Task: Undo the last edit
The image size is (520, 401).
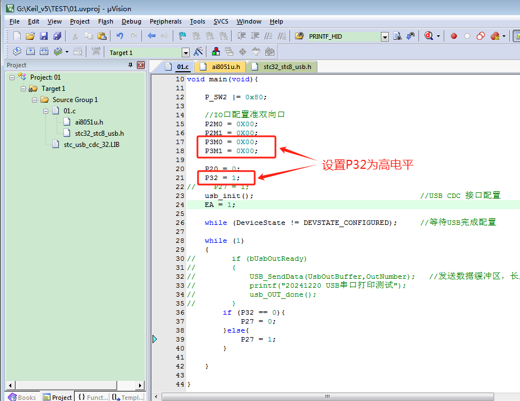Action: [x=119, y=36]
